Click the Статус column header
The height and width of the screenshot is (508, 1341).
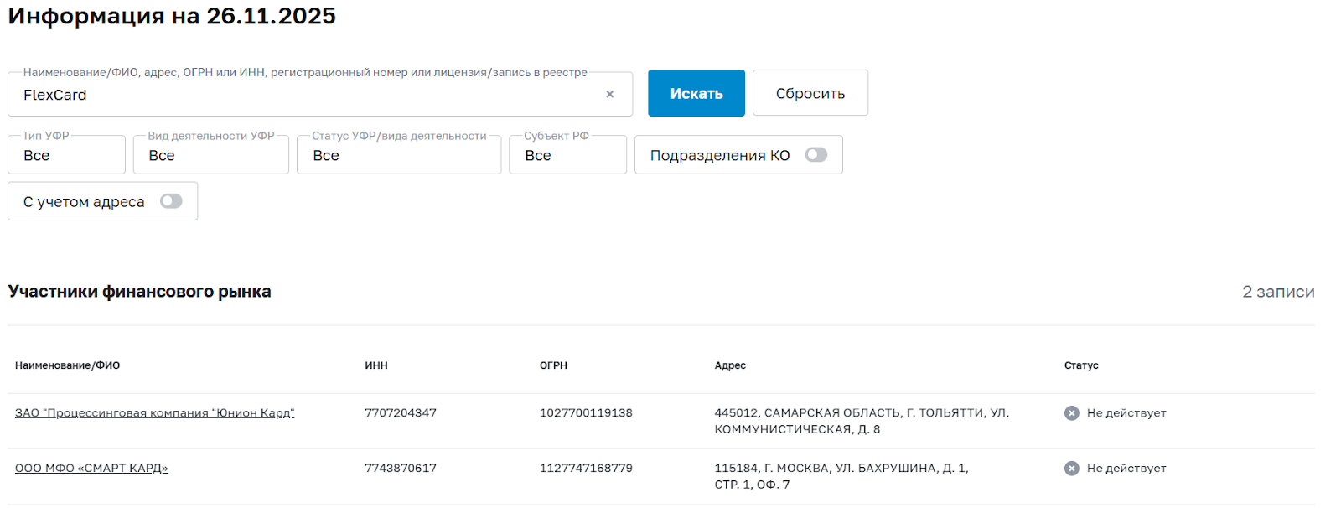[1081, 365]
